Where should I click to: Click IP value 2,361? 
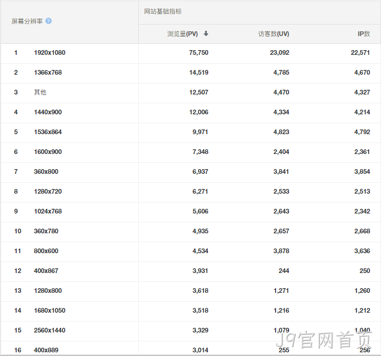(362, 152)
